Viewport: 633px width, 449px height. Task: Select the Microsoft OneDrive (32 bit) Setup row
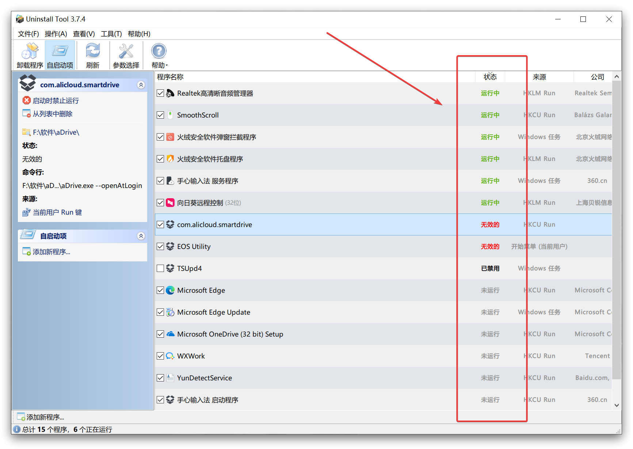(x=384, y=334)
